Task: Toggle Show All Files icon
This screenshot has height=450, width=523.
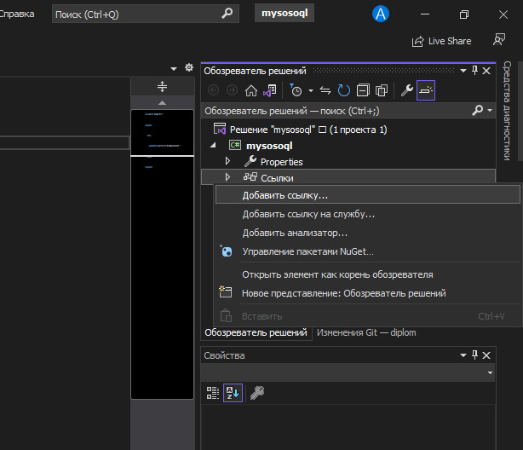Action: [382, 90]
